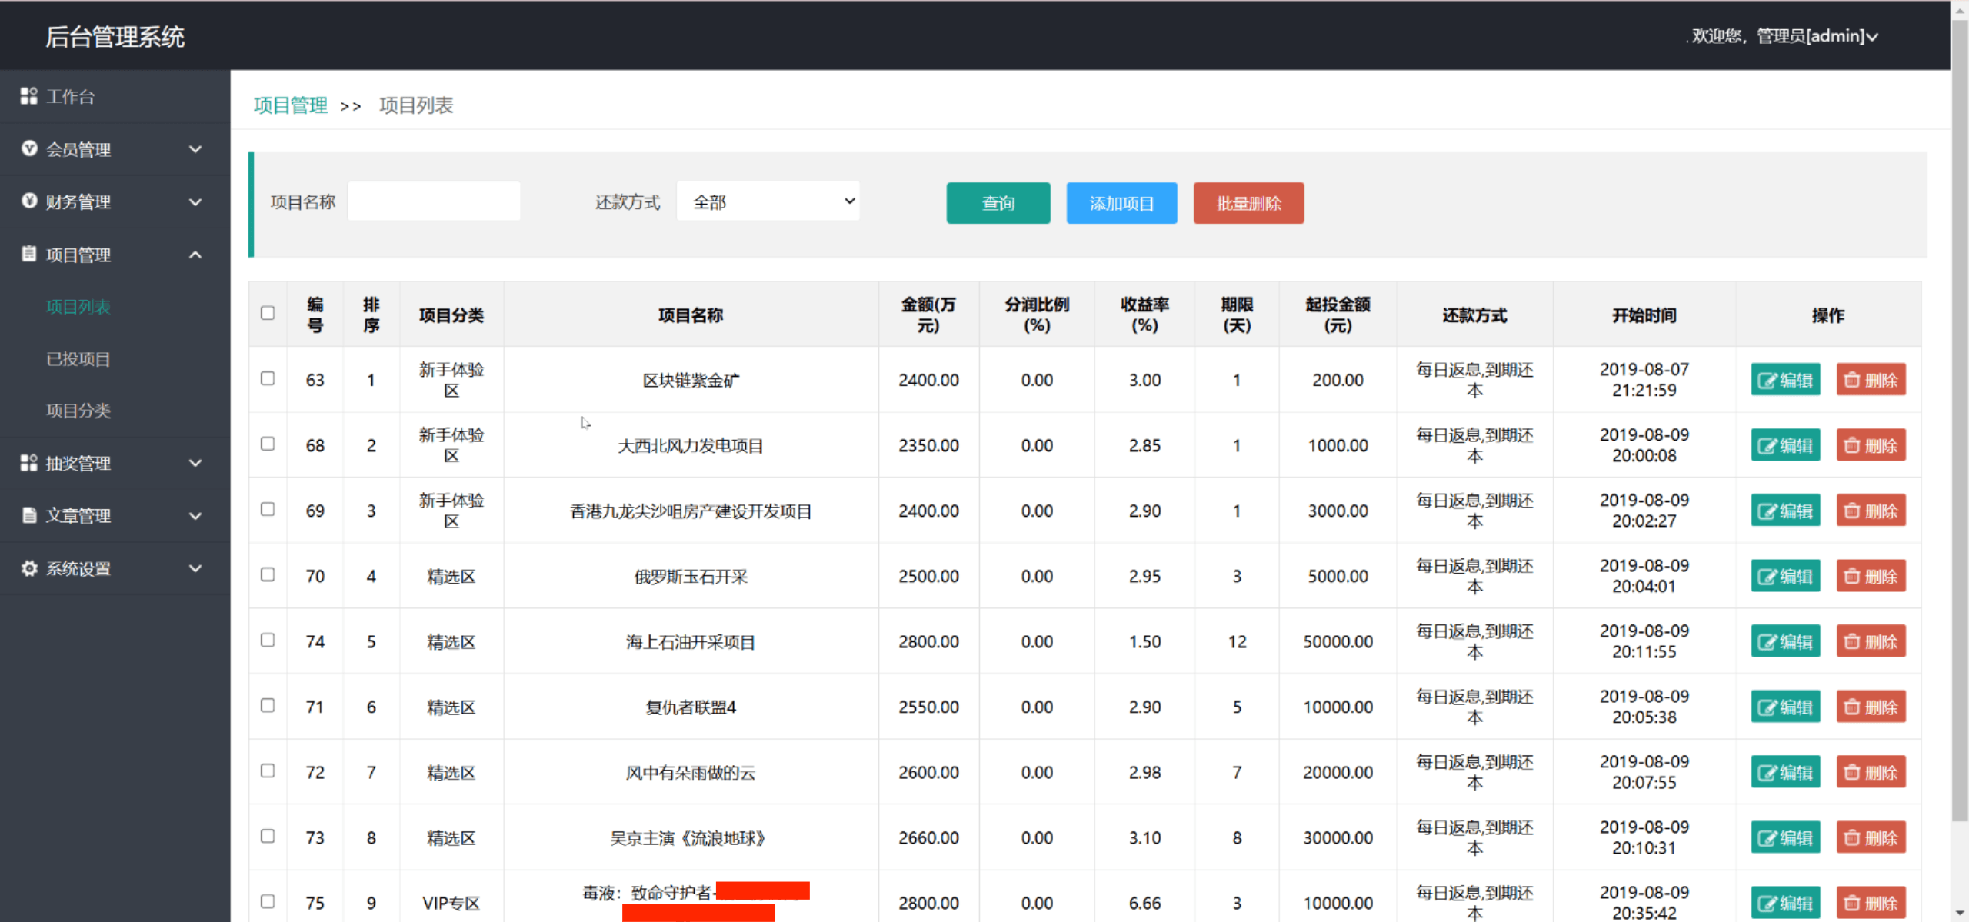Viewport: 1969px width, 922px height.
Task: Click the red 批量删除 button
Action: (1248, 203)
